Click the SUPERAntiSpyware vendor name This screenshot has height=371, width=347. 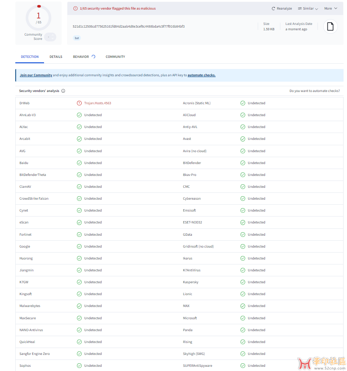[x=197, y=366]
